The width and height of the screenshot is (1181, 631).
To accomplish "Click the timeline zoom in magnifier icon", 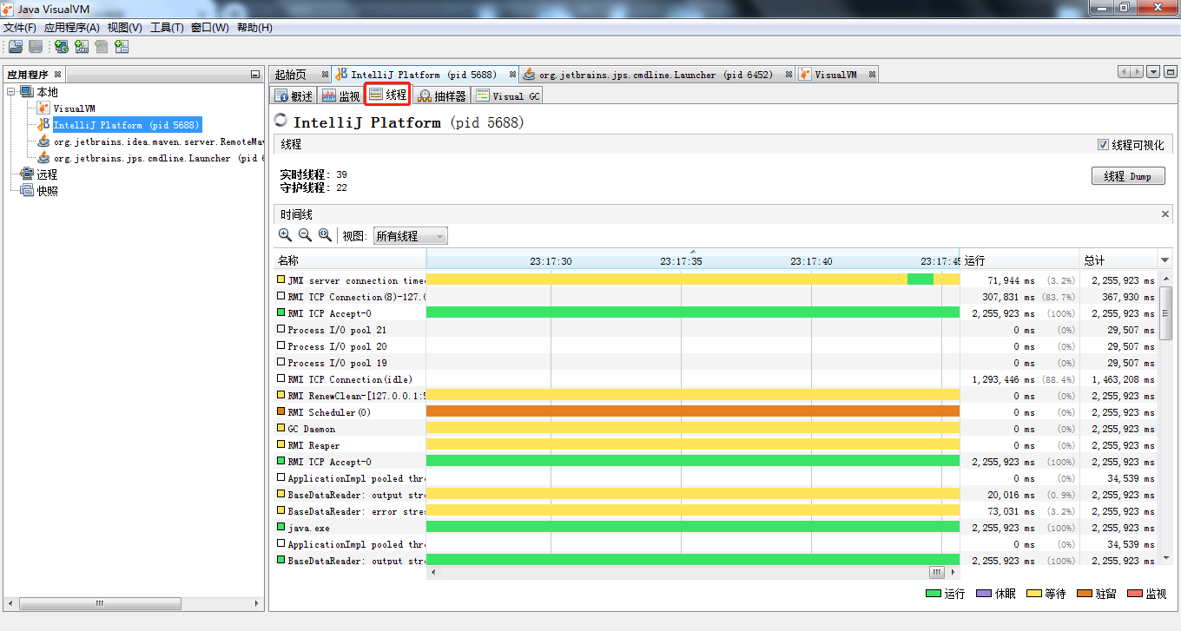I will point(285,234).
